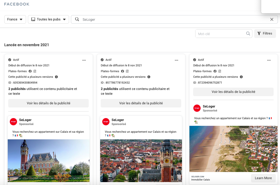
Task: Click the SeLoger page name in second ad
Action: point(117,120)
